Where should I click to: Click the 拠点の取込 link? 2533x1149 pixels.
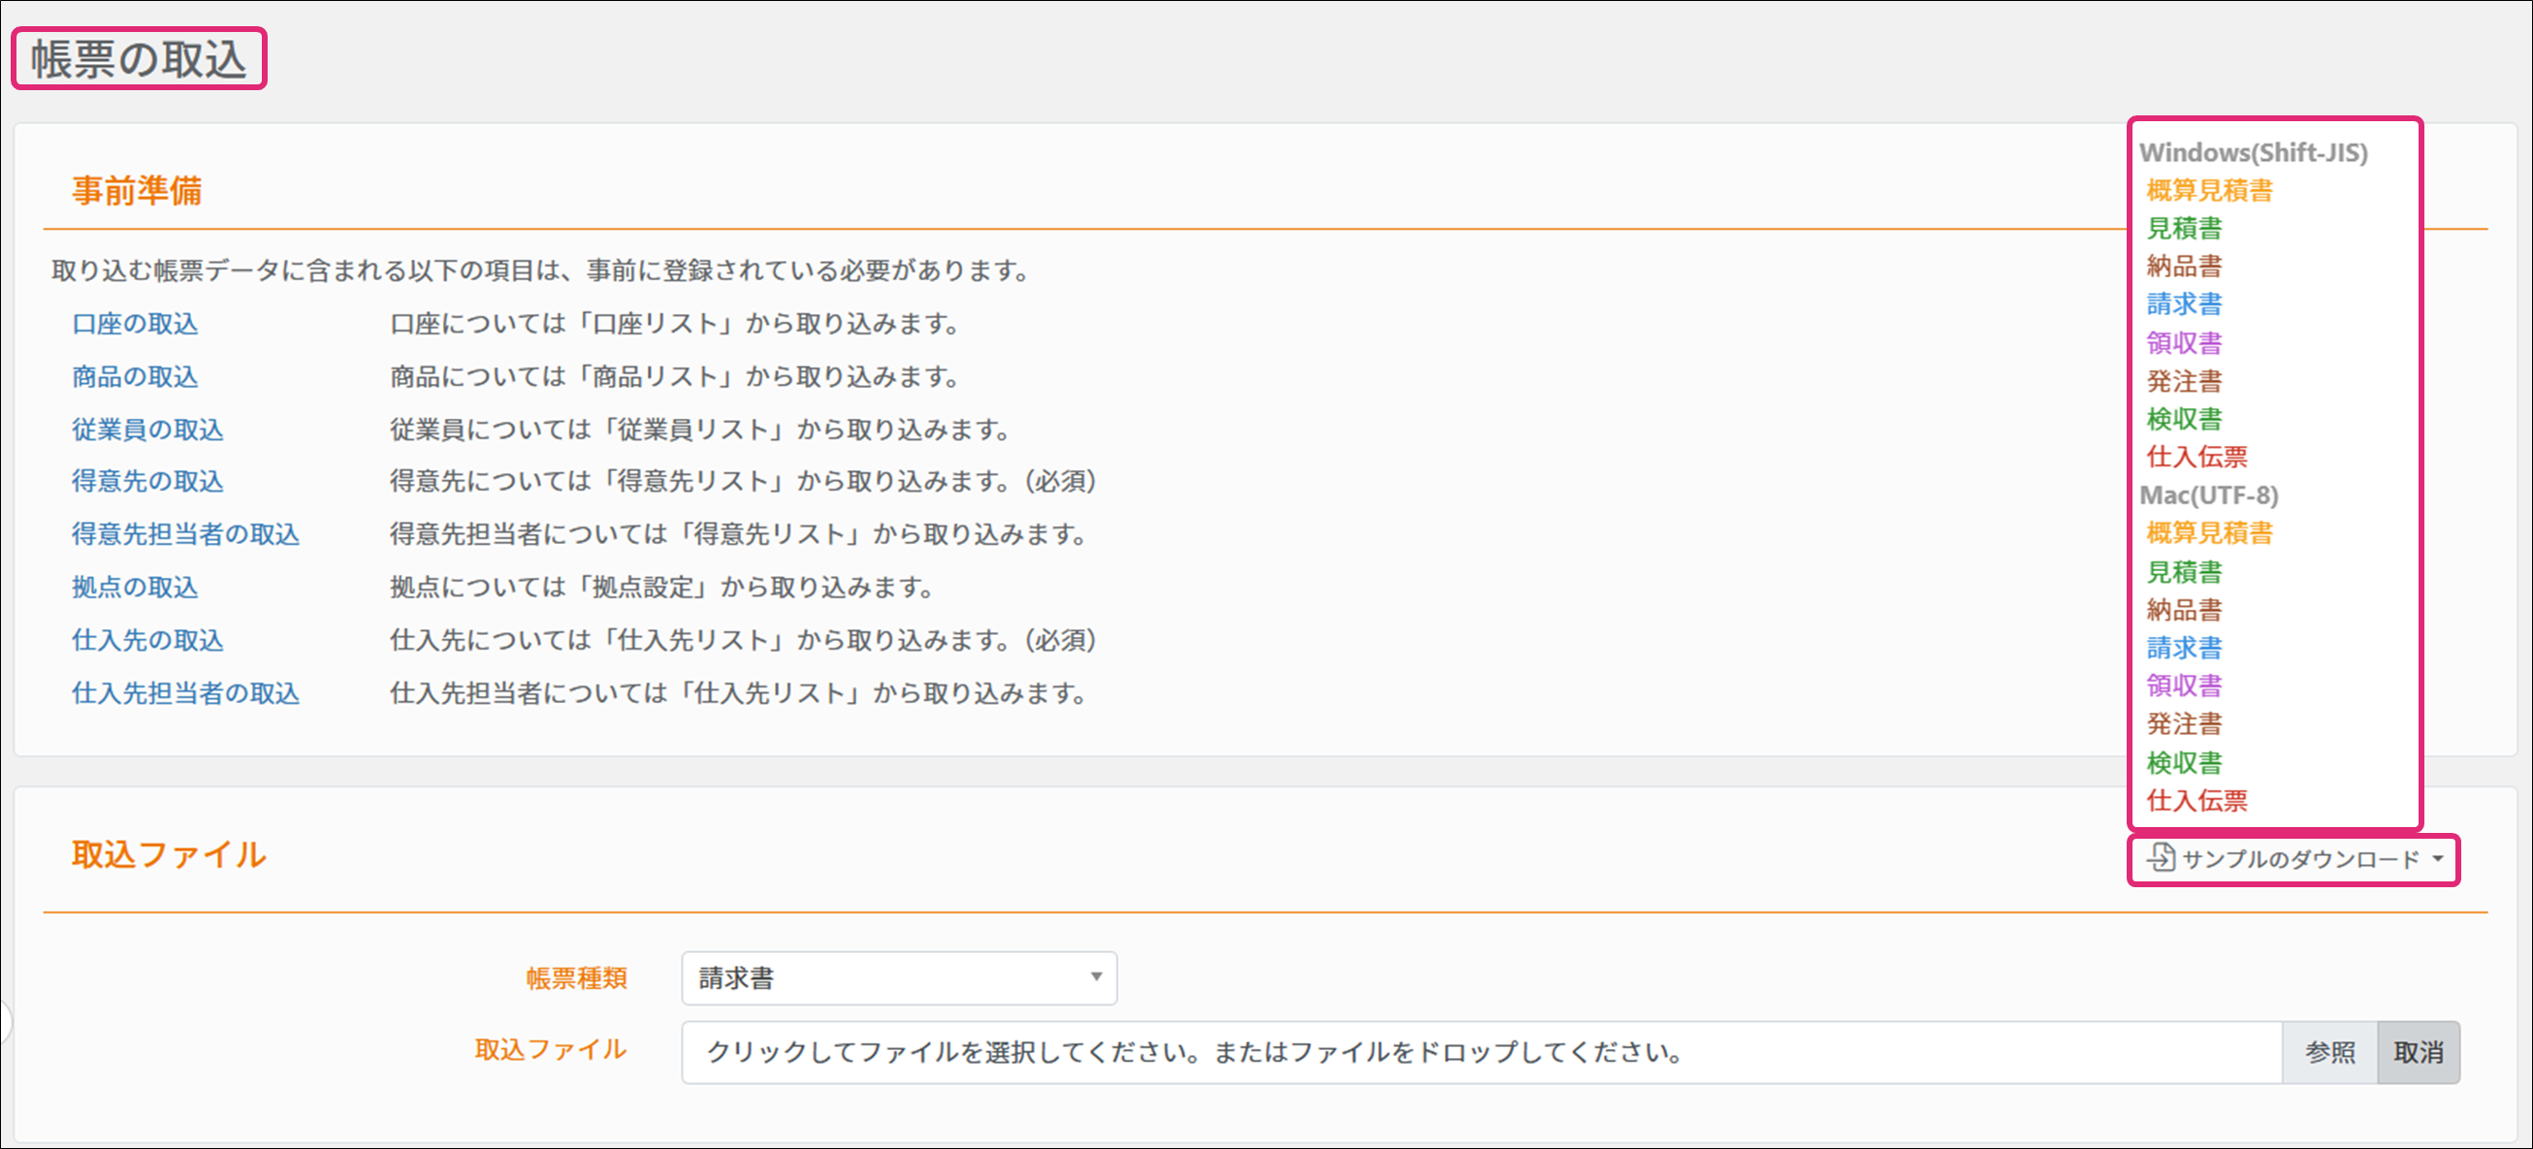tap(135, 588)
